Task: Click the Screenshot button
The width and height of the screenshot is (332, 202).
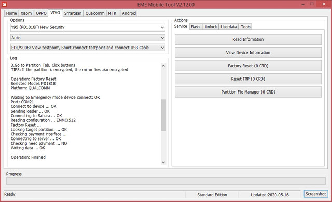Action: click(x=316, y=194)
